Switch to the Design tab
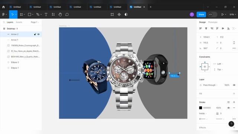Screen dimensions: 238x134 (x=202, y=22)
